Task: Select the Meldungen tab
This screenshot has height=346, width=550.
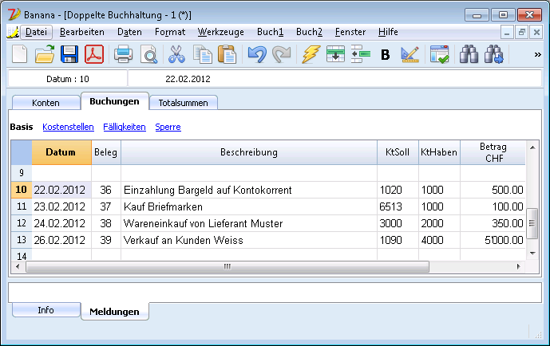Action: pos(114,312)
